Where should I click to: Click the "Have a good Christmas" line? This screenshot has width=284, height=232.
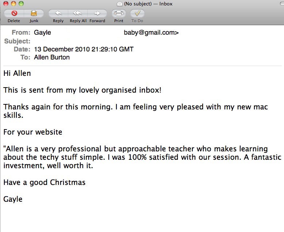click(44, 182)
